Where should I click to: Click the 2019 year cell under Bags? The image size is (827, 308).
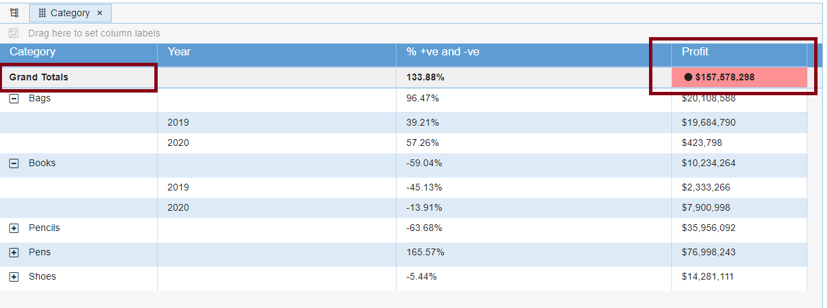tap(179, 123)
